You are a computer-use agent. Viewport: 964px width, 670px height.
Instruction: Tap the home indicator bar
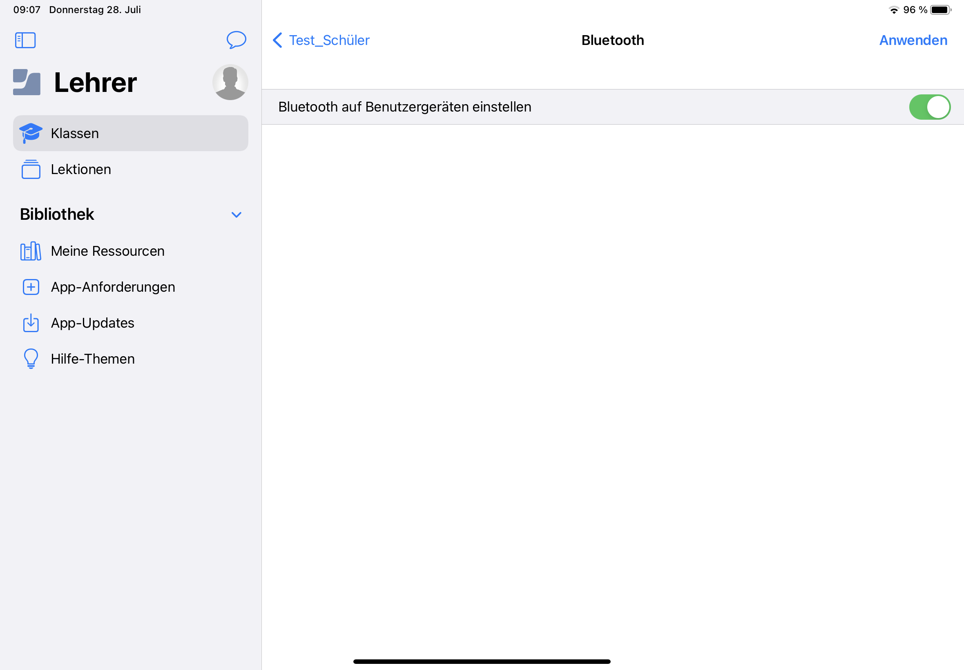[x=482, y=661]
